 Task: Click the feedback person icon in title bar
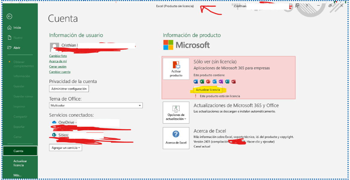coord(297,6)
